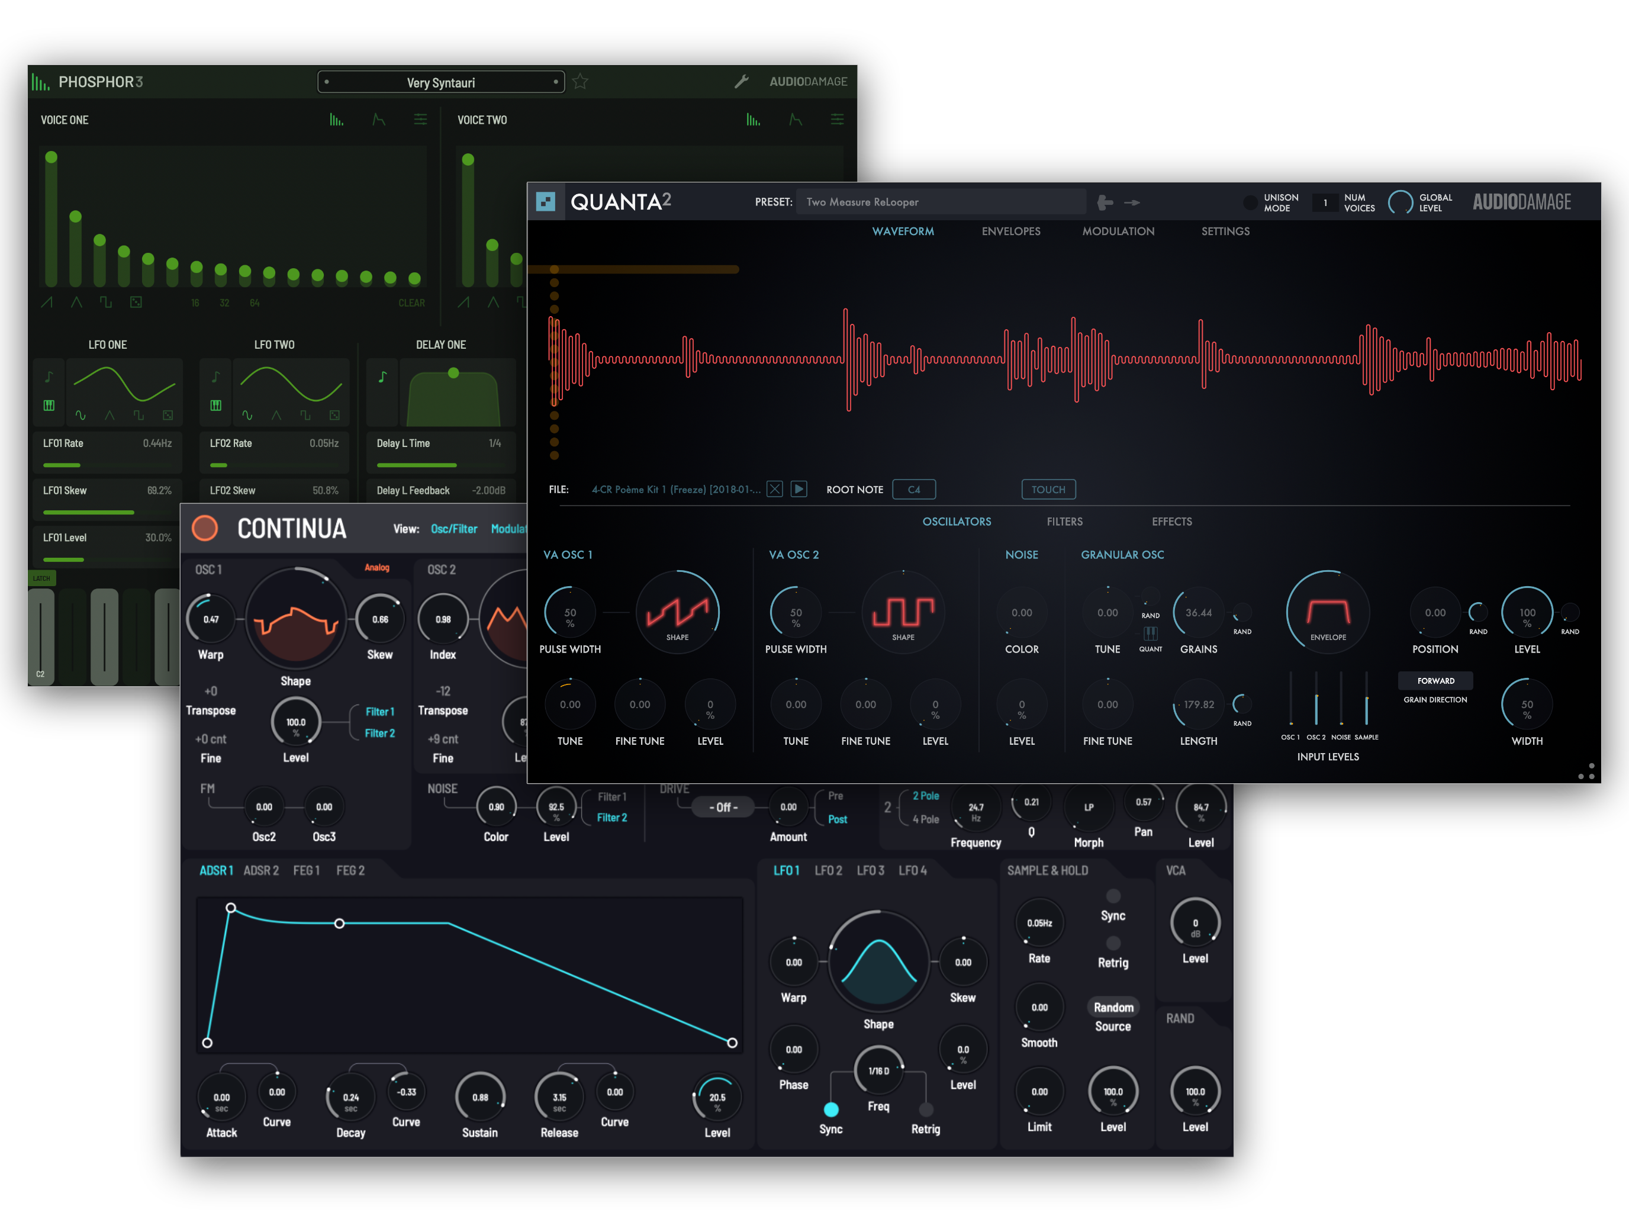This screenshot has height=1222, width=1629.
Task: Adjust the Delay L Time slider
Action: (x=441, y=465)
